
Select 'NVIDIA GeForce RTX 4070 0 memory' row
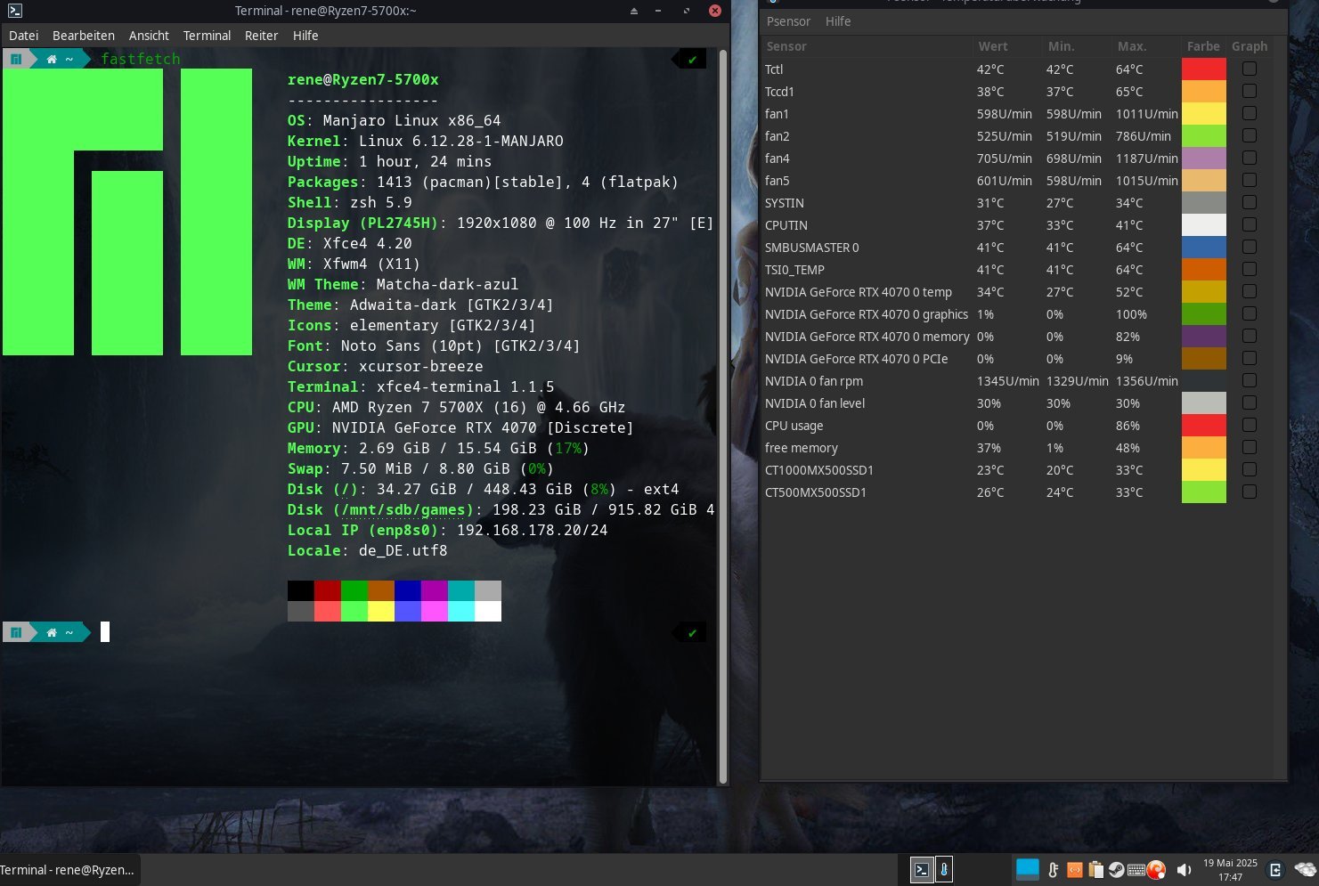click(x=1017, y=336)
